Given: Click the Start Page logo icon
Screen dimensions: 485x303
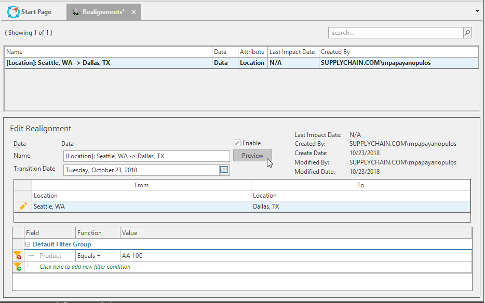Looking at the screenshot, I should tap(13, 12).
